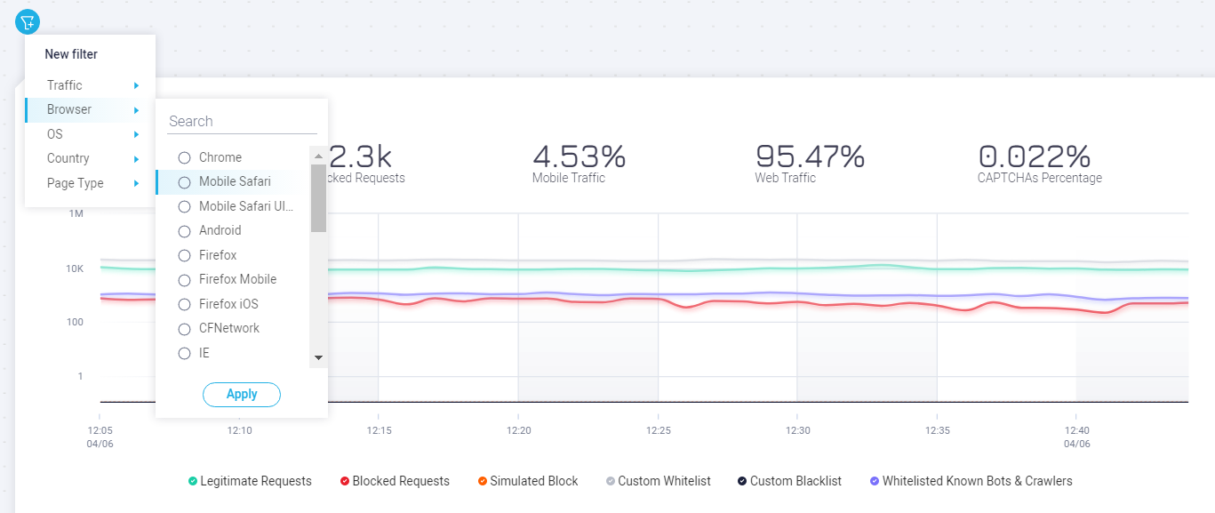
Task: Open the Page Type filter menu item
Action: [x=76, y=183]
